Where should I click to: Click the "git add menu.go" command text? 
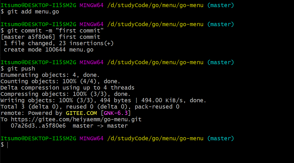[33, 12]
